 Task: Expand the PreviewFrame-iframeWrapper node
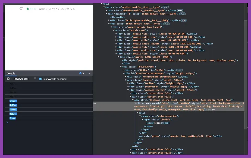[x=126, y=76]
